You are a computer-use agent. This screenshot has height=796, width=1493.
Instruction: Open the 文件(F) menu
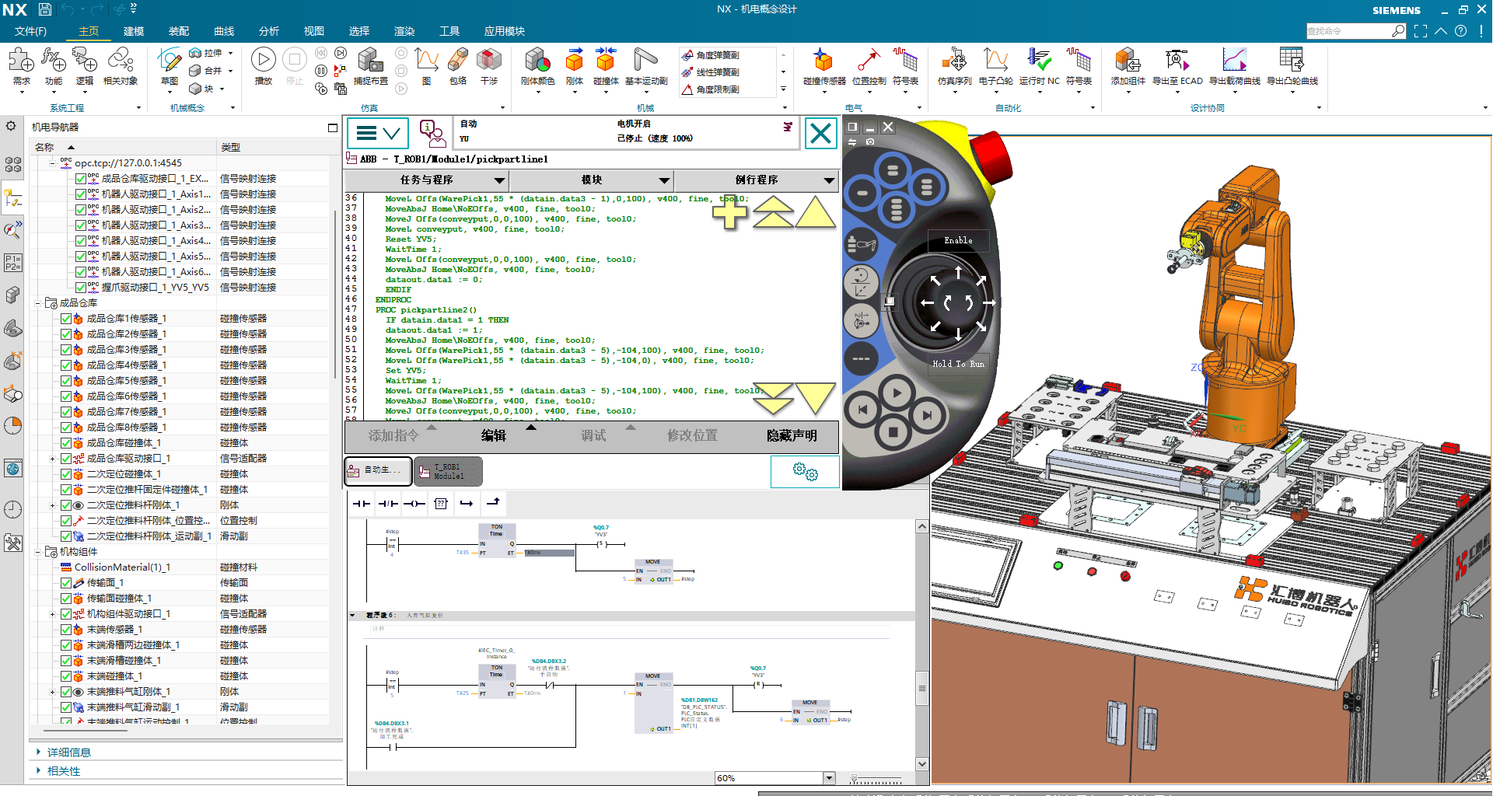(30, 31)
